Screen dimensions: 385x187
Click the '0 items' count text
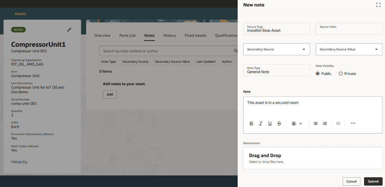point(106,72)
